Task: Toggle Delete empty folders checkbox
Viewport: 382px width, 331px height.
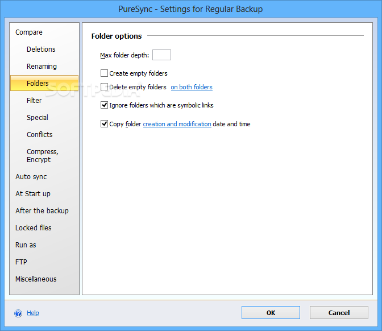Action: tap(104, 87)
